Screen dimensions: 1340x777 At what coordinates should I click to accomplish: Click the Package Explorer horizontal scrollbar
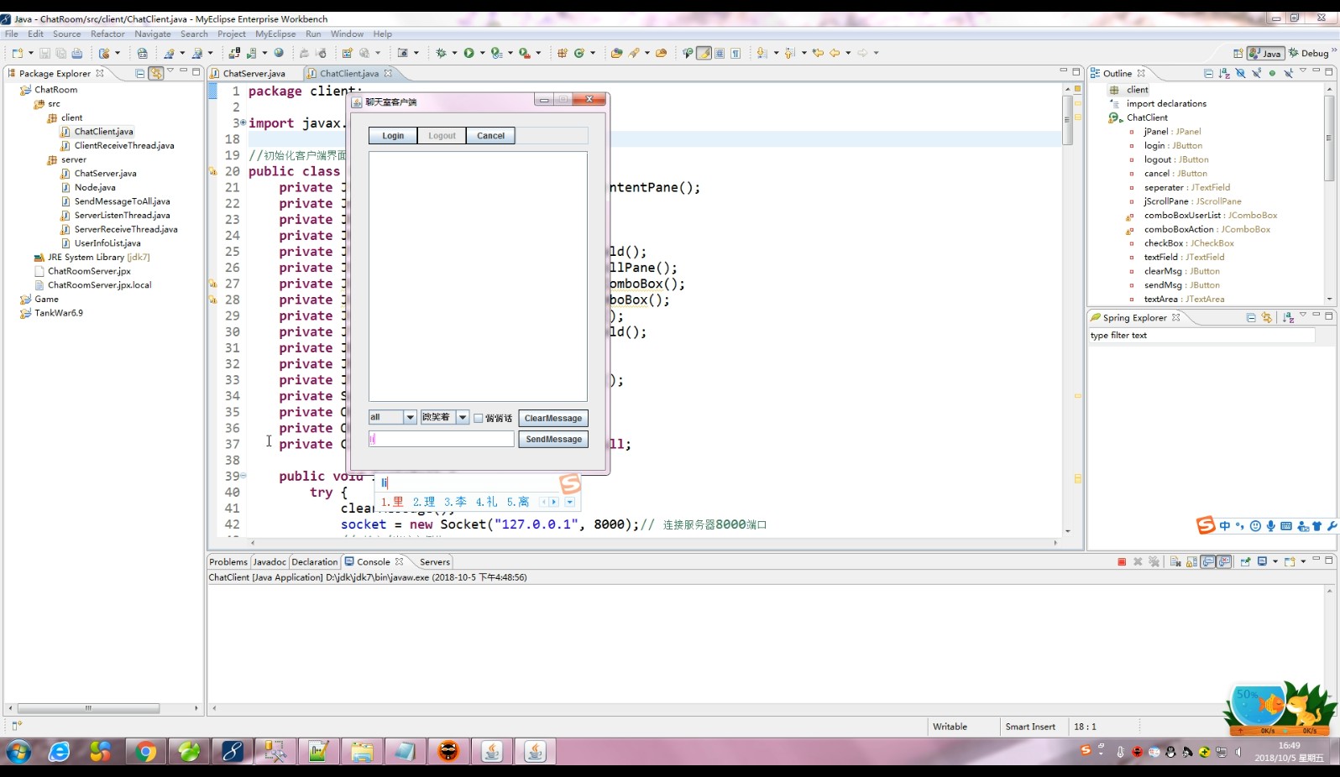coord(89,708)
